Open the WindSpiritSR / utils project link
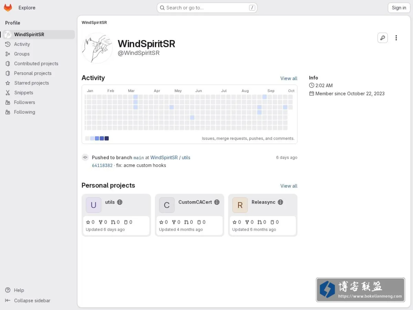 tap(170, 157)
